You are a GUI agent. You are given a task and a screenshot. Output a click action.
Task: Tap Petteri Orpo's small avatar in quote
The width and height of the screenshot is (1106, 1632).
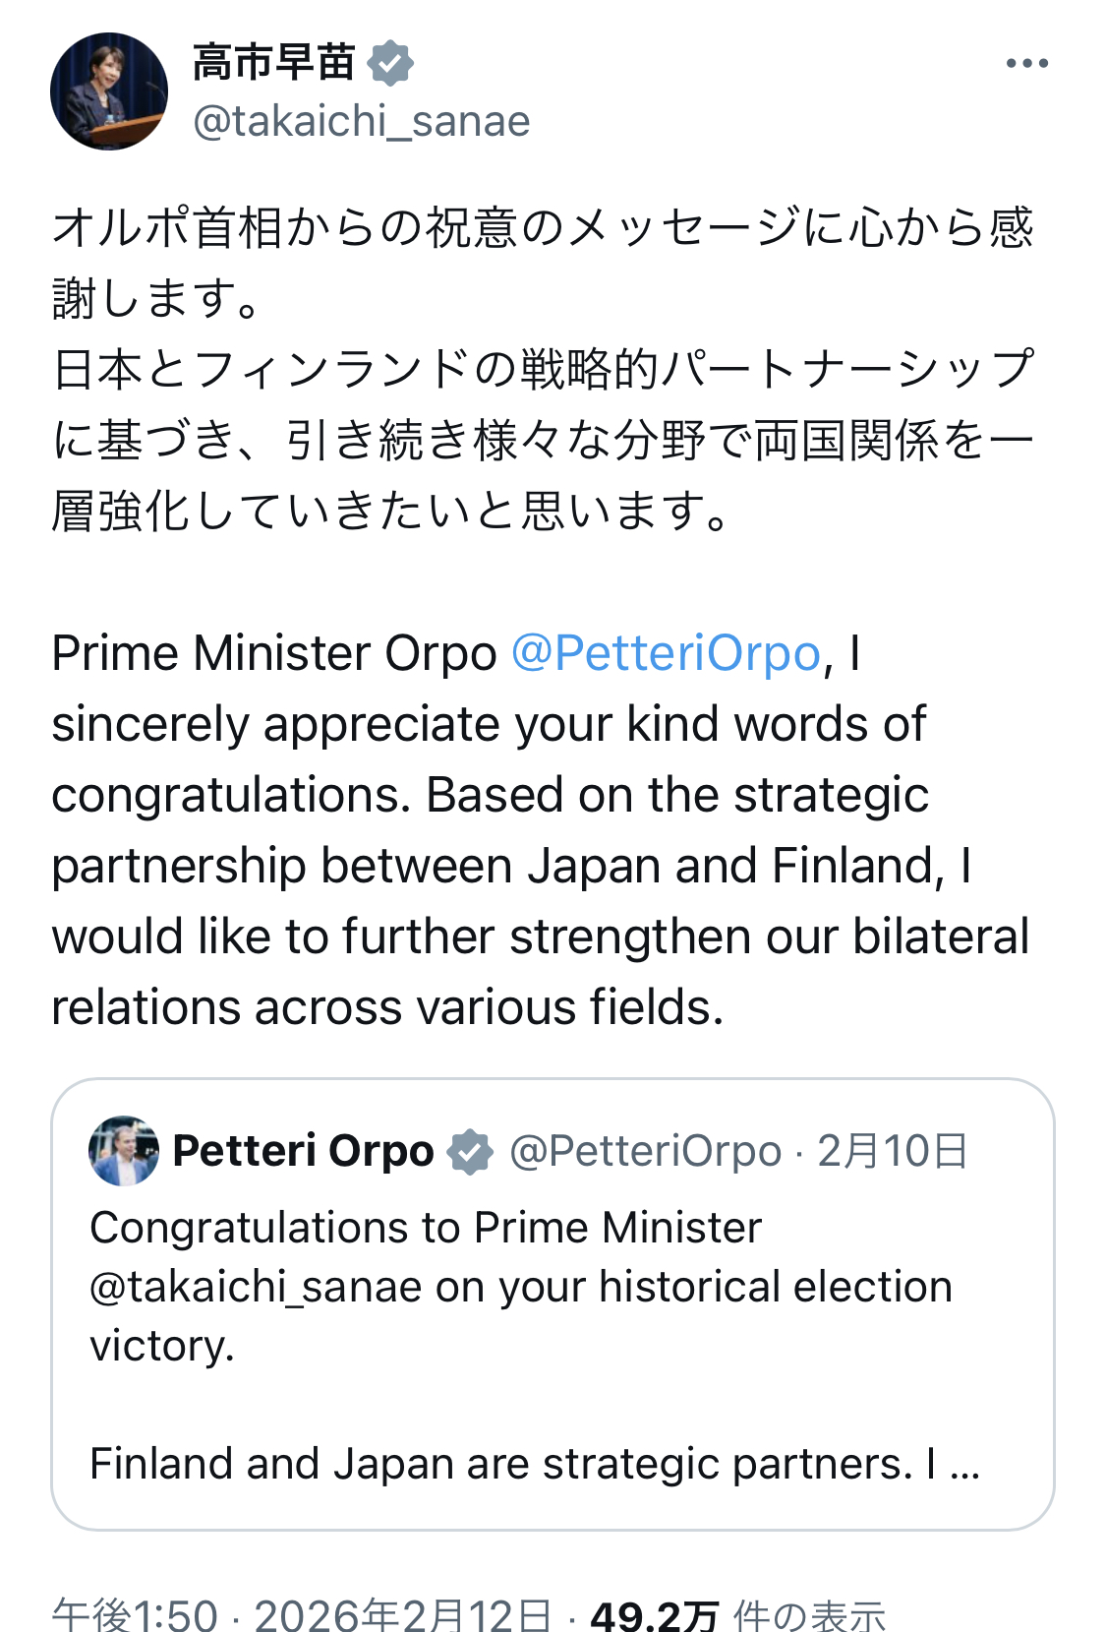pyautogui.click(x=124, y=1150)
